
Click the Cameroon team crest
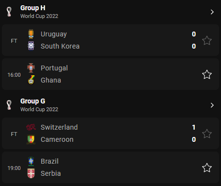(x=31, y=139)
